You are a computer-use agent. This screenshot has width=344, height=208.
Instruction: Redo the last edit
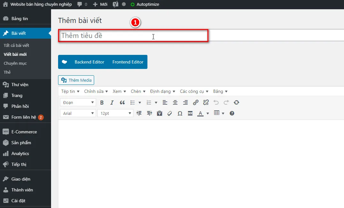pos(226,102)
